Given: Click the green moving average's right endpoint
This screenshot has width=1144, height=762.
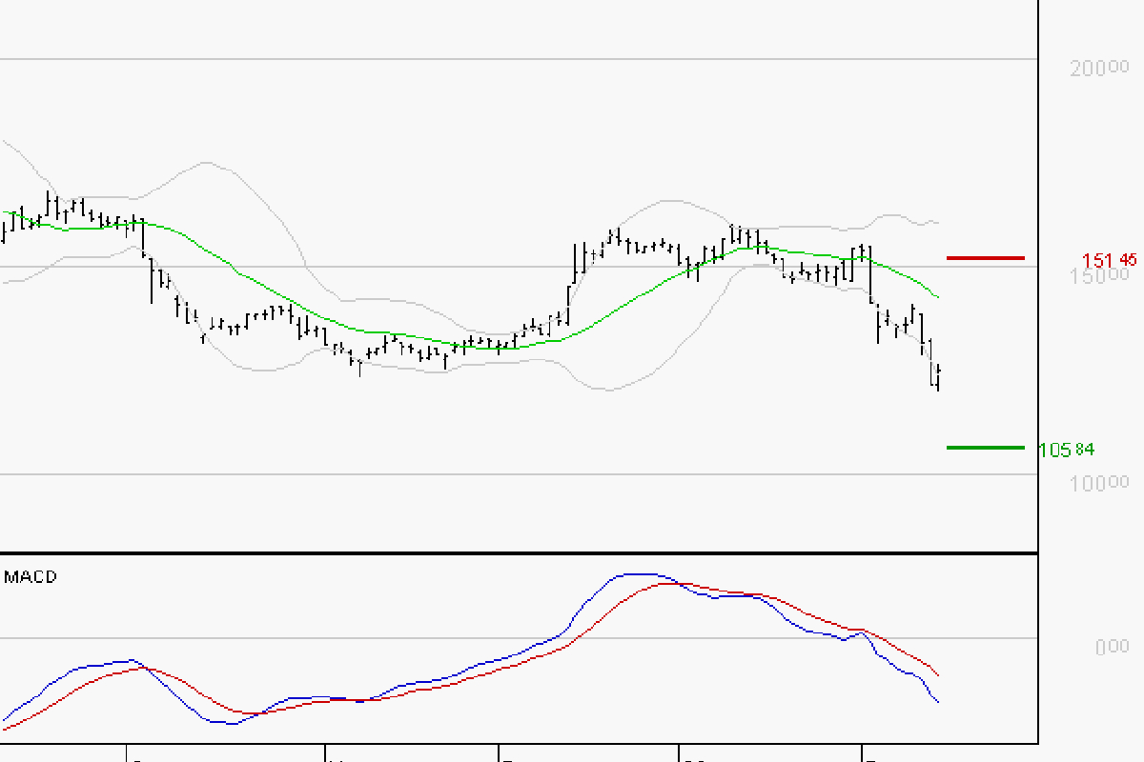Looking at the screenshot, I should pos(939,298).
